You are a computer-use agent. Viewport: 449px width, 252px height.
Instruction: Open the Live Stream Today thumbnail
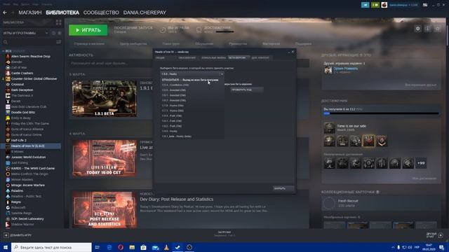point(105,158)
